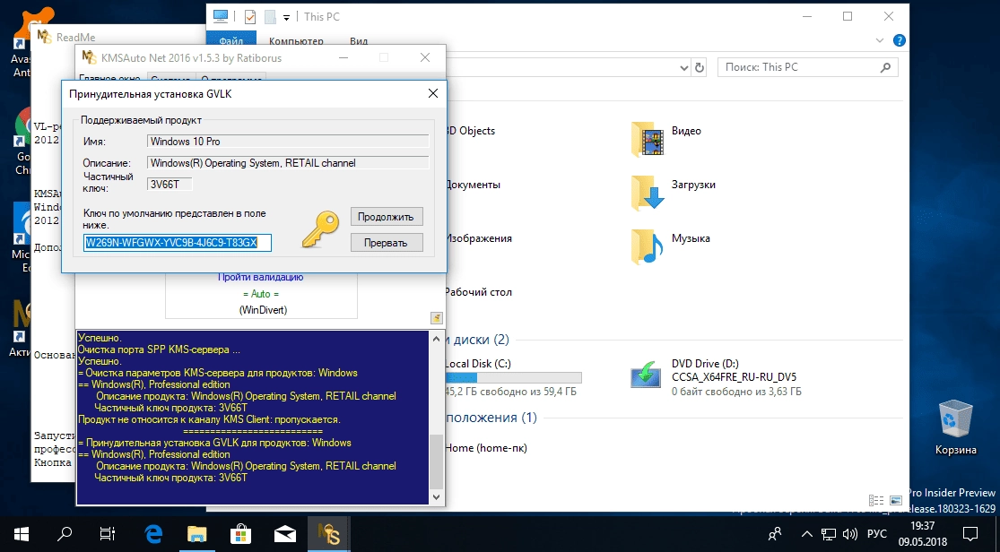Click the Google Chrome desktop shortcut
Screen dimensions: 1000x552
pyautogui.click(x=23, y=142)
